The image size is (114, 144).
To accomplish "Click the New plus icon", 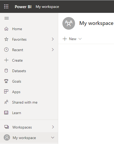I will [x=65, y=39].
